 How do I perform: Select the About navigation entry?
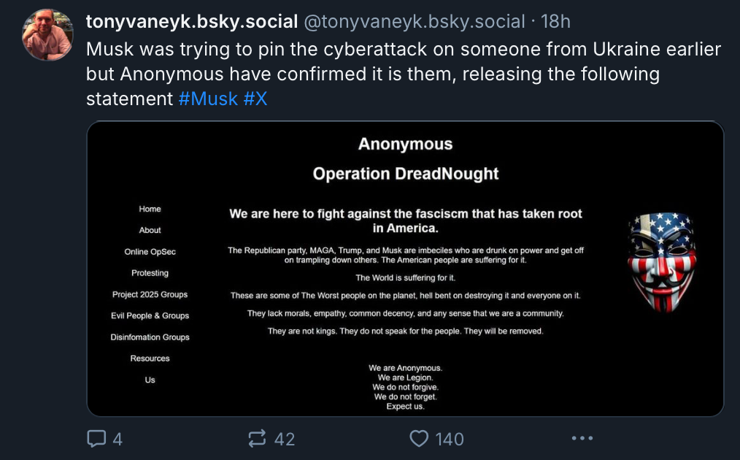click(149, 230)
